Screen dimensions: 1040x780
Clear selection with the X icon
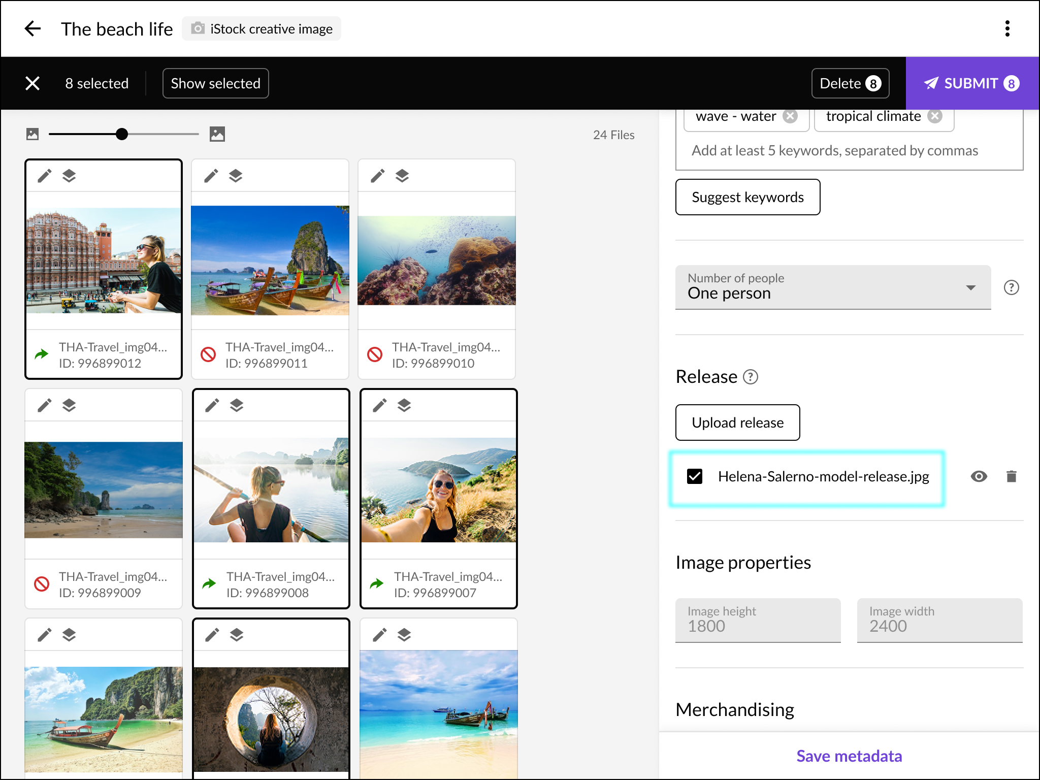pos(32,83)
